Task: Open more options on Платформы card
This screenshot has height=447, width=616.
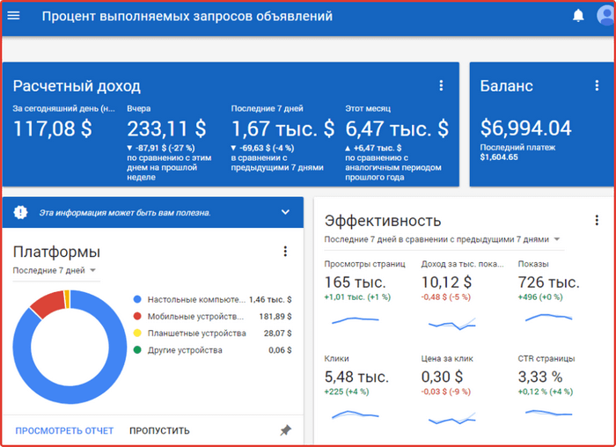Action: point(285,252)
